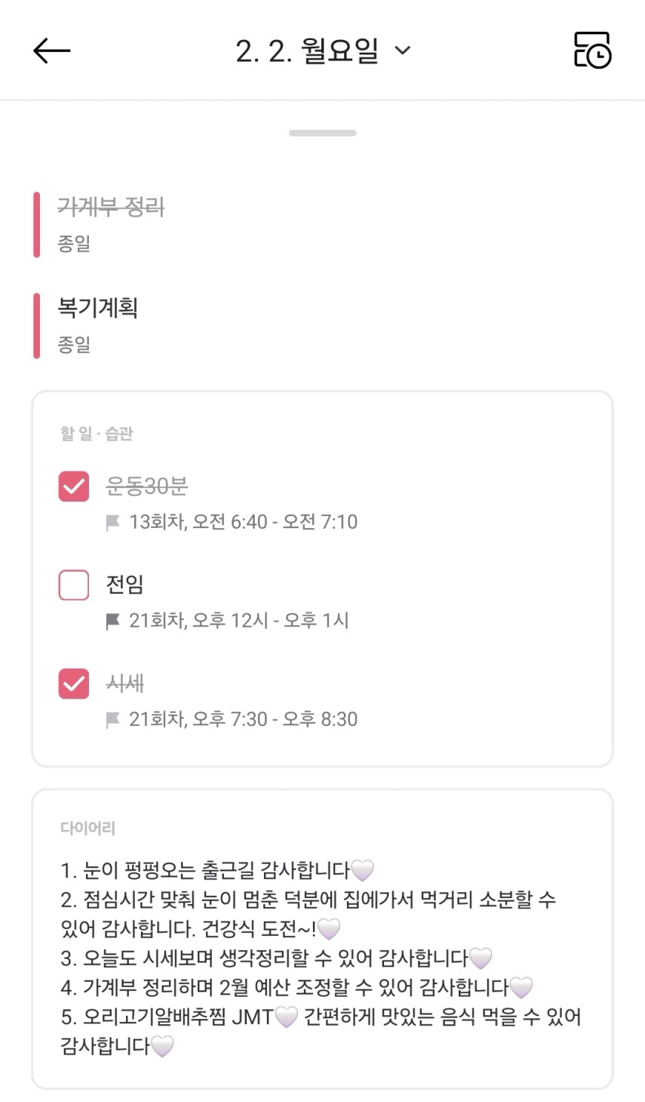
Task: Select the 다이어리 section header
Action: pos(88,828)
